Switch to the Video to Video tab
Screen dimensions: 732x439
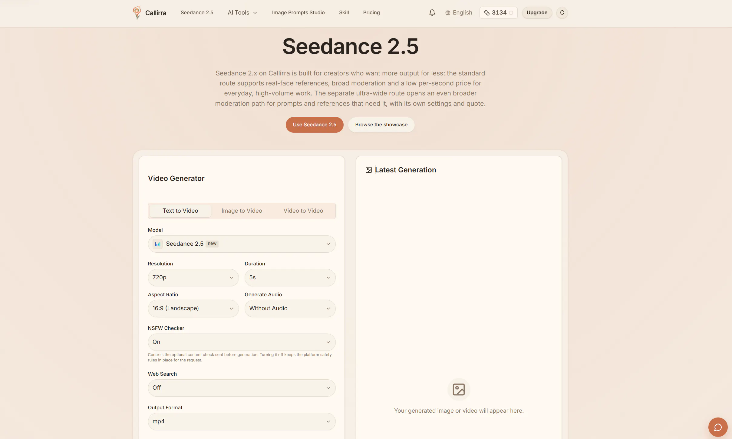(x=303, y=211)
